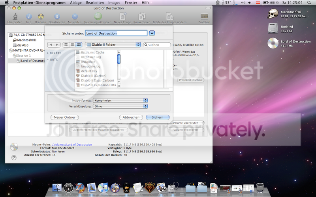
Task: Open the Diablo II Folder location dropdown
Action: (x=113, y=45)
